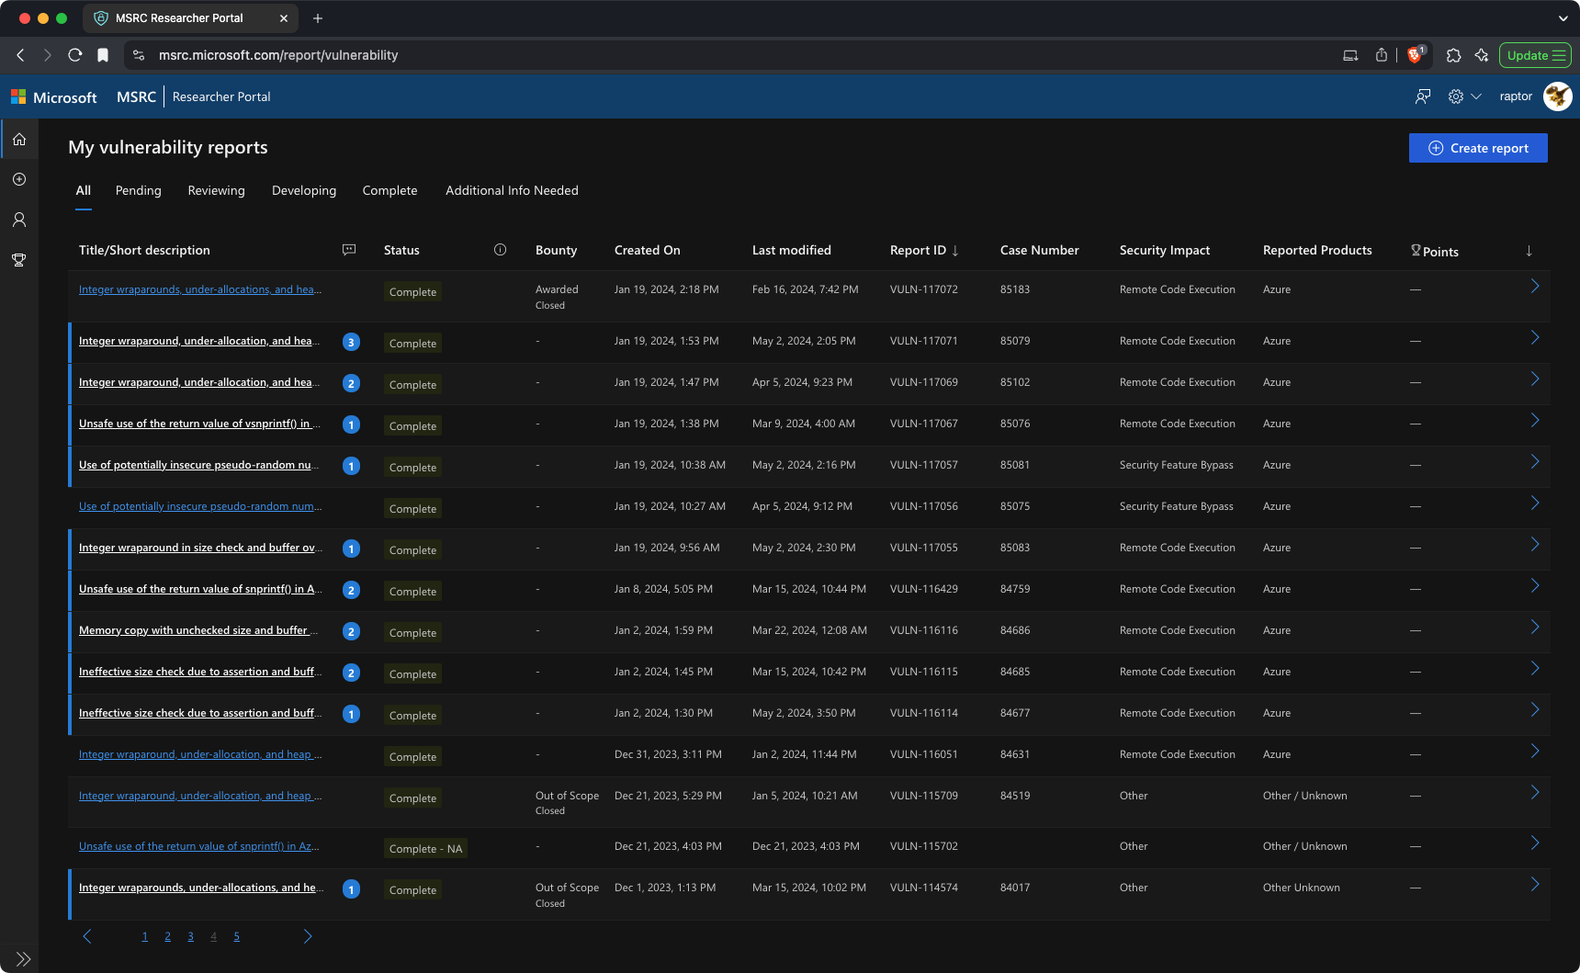Click the comments column header icon

(x=349, y=250)
